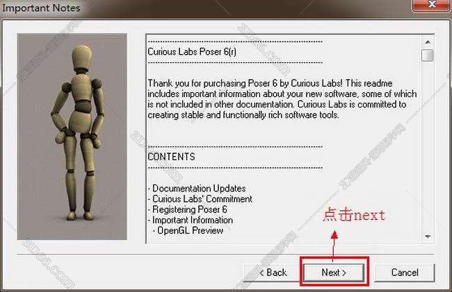Click the scrollbar up arrow

pyautogui.click(x=428, y=42)
